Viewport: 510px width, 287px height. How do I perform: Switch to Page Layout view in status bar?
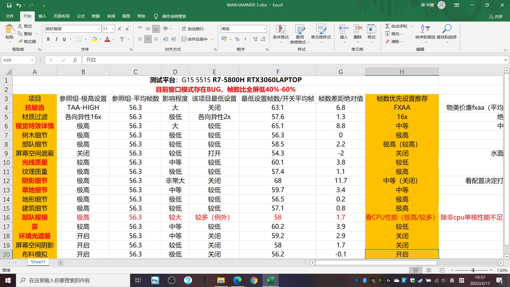tap(429, 270)
